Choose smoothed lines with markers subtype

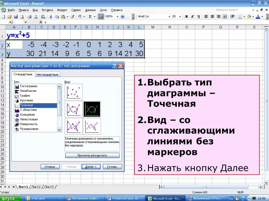pyautogui.click(x=74, y=109)
